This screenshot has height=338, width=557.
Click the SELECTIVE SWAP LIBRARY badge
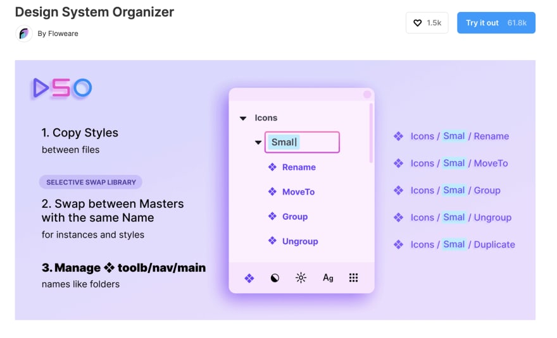(91, 183)
